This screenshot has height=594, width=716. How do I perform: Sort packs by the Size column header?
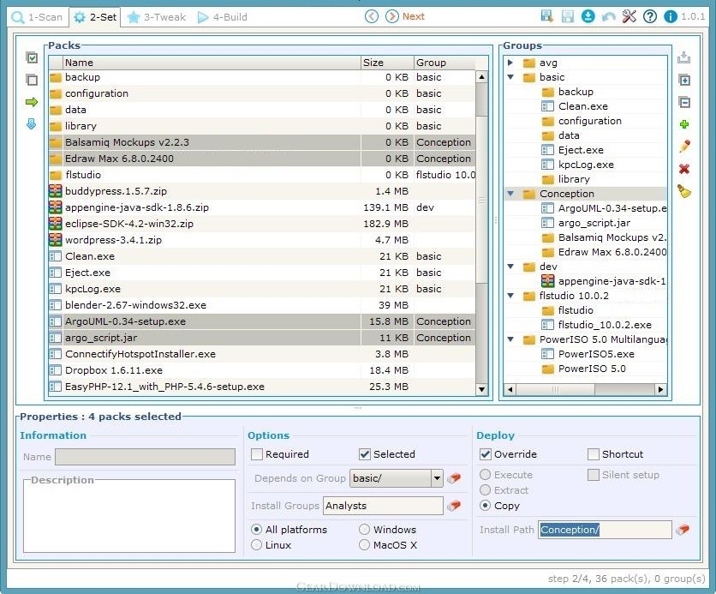click(x=385, y=63)
